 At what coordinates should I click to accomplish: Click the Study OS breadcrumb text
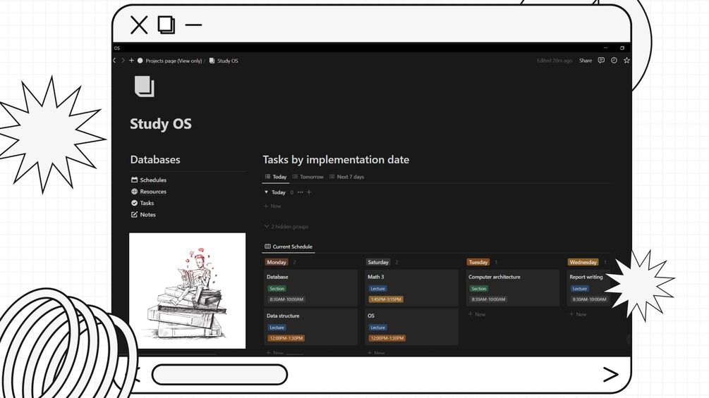pyautogui.click(x=227, y=61)
